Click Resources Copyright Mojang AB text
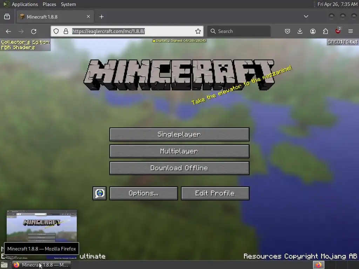The height and width of the screenshot is (269, 359). click(300, 256)
